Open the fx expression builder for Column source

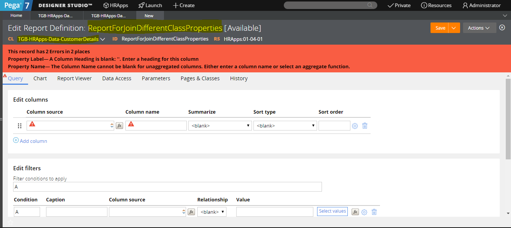coord(119,126)
